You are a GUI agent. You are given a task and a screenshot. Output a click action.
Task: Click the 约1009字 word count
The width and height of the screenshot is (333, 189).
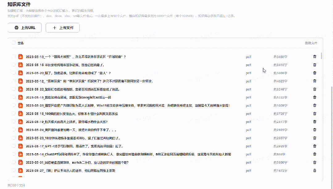click(x=280, y=106)
